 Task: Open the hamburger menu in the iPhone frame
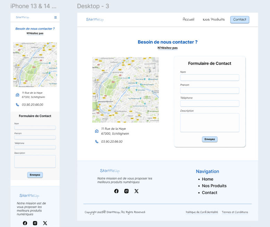tap(56, 17)
